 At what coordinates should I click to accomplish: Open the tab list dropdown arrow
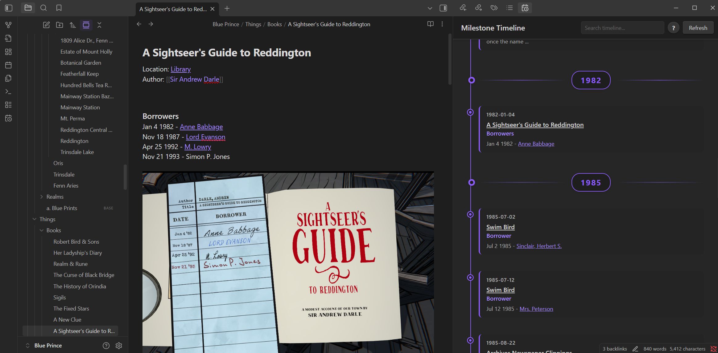[x=430, y=8]
